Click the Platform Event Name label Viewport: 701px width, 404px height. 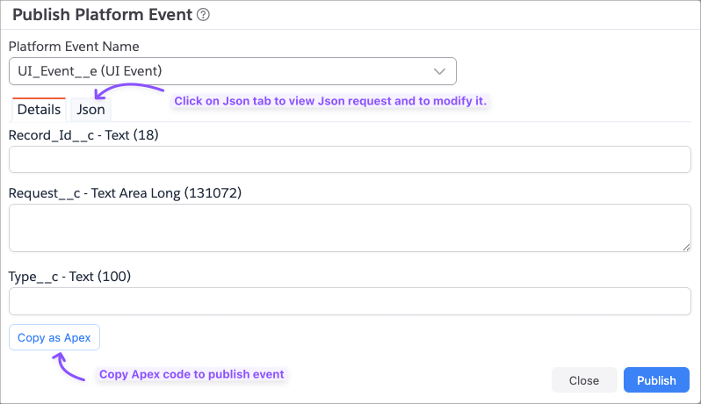[74, 47]
